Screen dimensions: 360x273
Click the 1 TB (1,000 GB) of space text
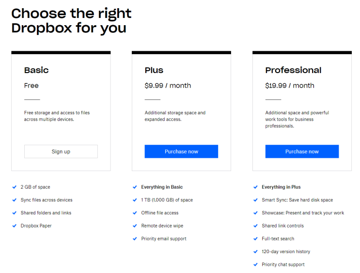[x=167, y=200]
